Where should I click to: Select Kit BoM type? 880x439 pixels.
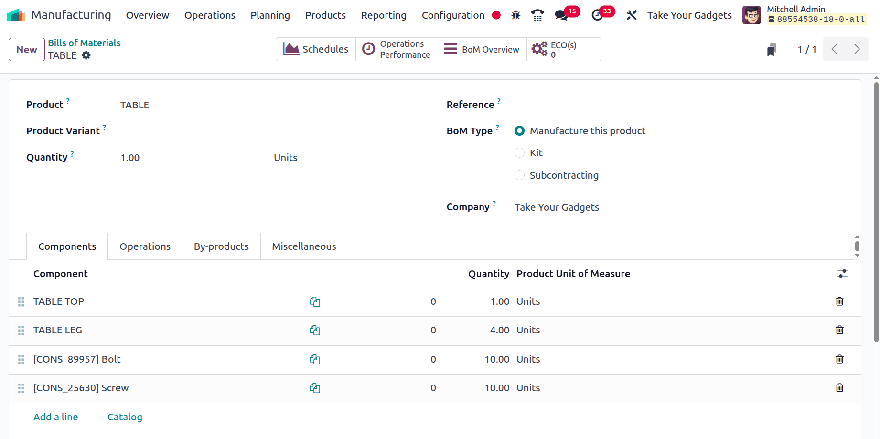click(519, 153)
